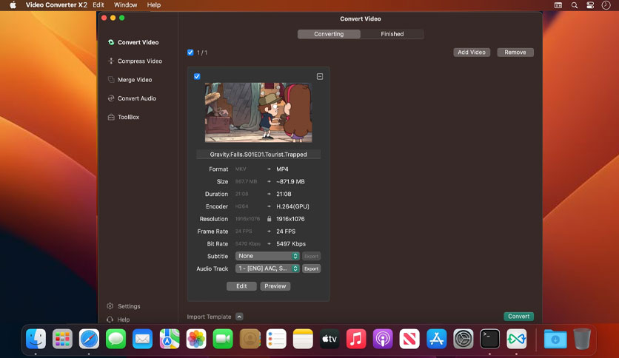Screen dimensions: 619x358
Task: Open the Merge Video section
Action: [130, 80]
